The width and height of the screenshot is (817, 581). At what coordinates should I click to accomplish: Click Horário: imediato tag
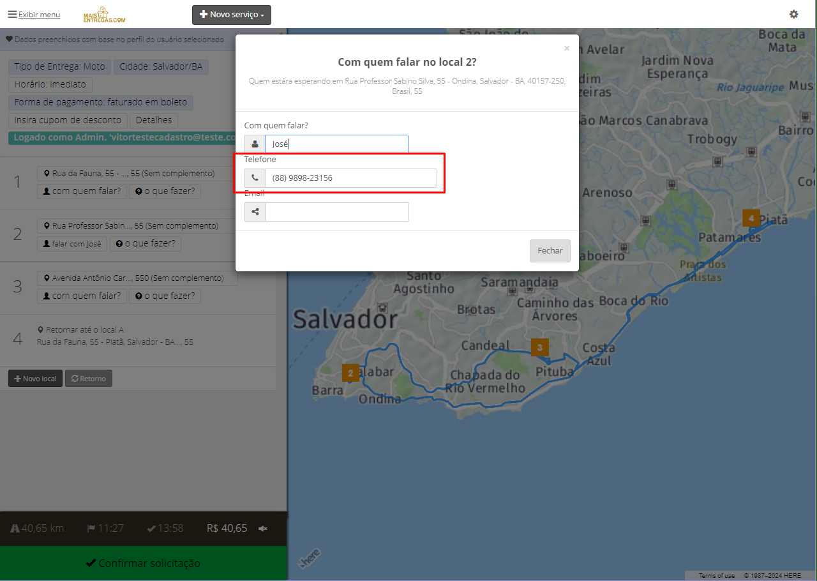coord(50,85)
